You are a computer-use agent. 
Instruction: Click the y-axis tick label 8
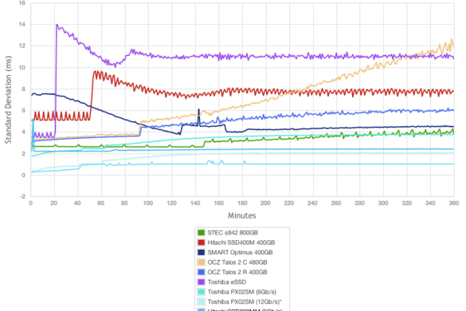23,89
